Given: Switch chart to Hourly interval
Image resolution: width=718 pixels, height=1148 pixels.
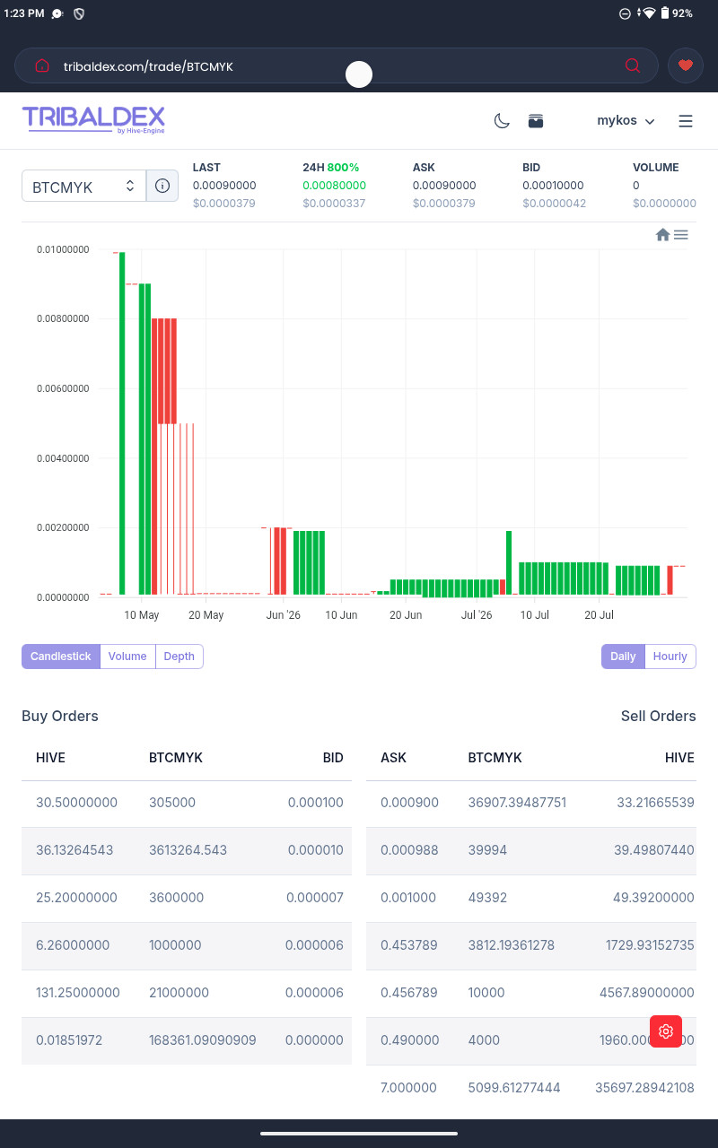Looking at the screenshot, I should (x=670, y=657).
